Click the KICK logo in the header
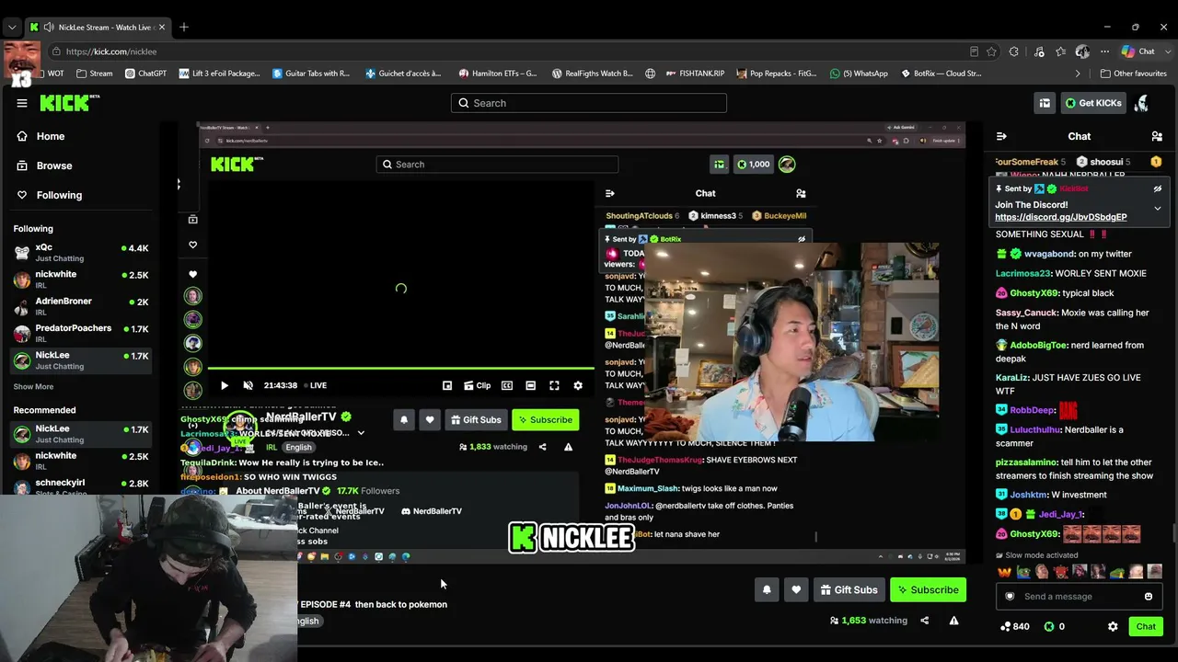 point(69,103)
